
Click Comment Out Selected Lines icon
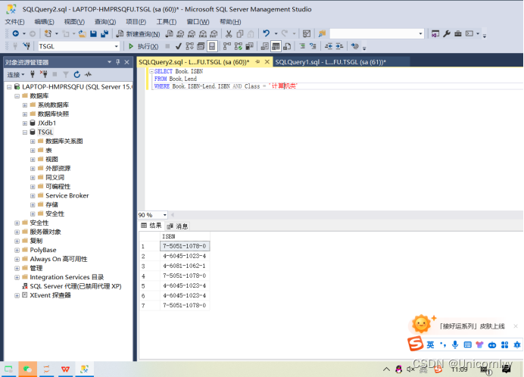coord(302,46)
